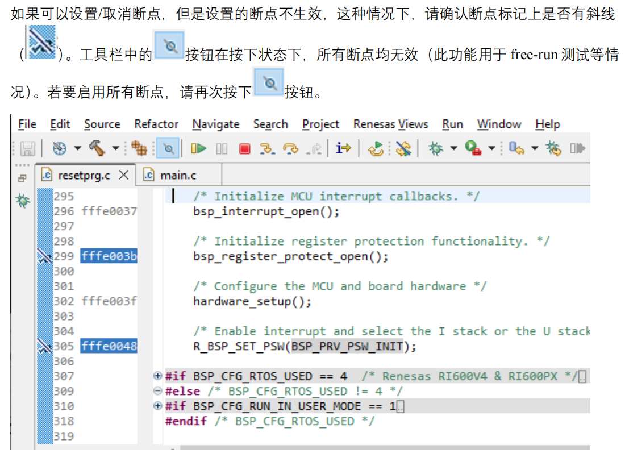Open the Refactor menu

pos(156,124)
